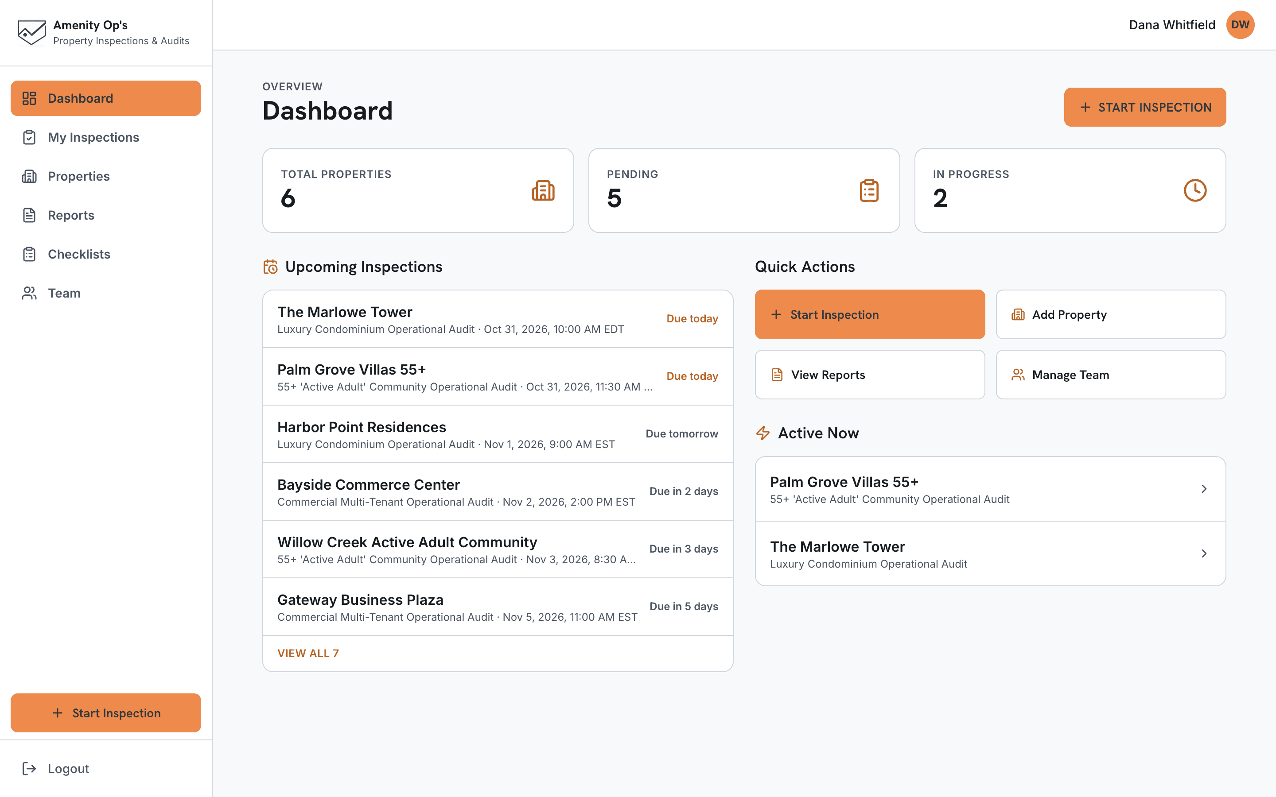Click Start Inspection in Quick Actions

(x=869, y=314)
